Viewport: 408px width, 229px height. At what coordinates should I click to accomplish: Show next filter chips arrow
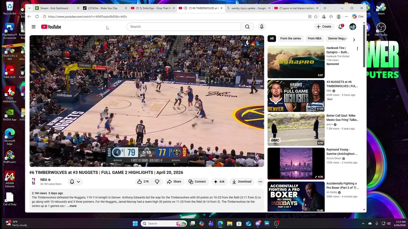pos(354,40)
